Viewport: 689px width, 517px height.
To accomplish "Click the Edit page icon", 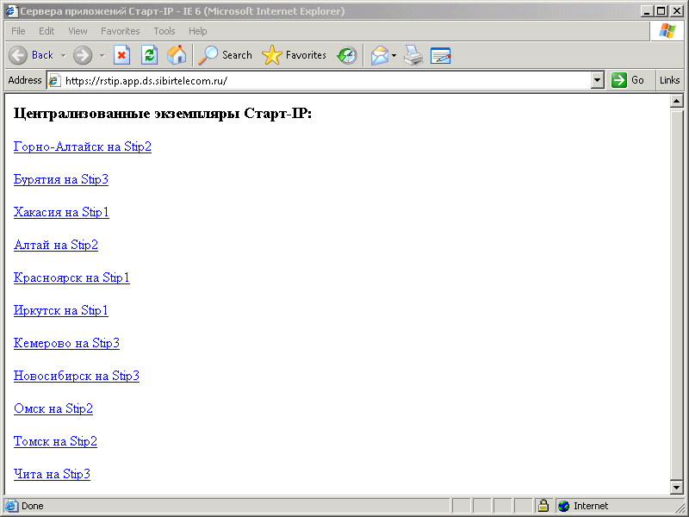I will click(x=441, y=55).
